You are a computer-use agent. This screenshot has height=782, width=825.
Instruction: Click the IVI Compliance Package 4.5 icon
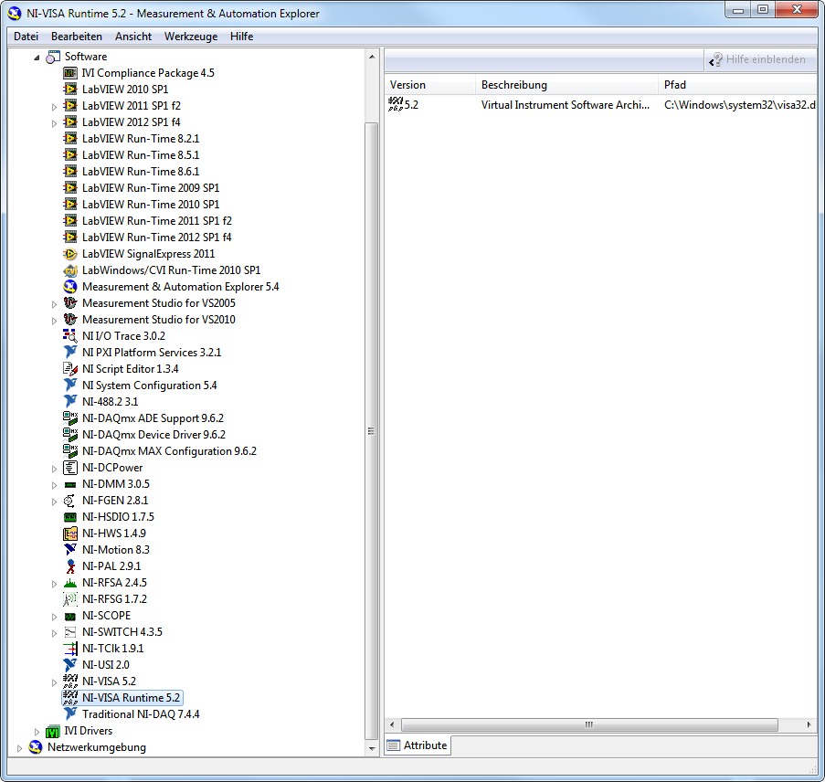coord(70,72)
